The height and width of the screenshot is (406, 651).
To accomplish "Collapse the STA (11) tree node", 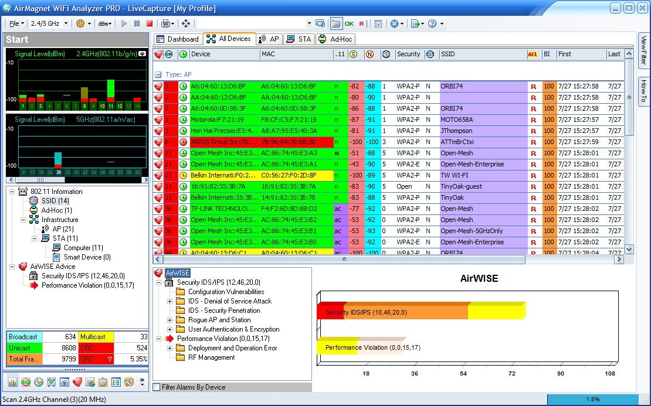I will pyautogui.click(x=35, y=238).
